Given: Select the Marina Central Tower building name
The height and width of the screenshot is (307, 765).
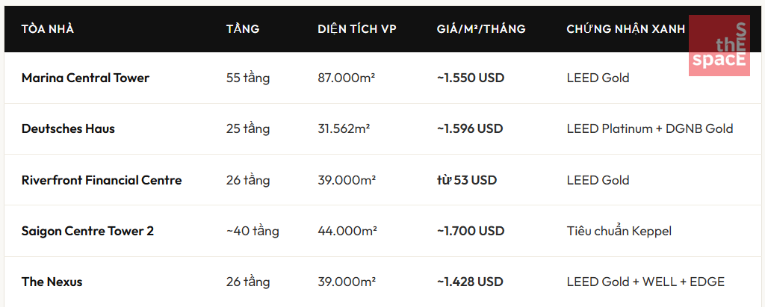Looking at the screenshot, I should (85, 78).
